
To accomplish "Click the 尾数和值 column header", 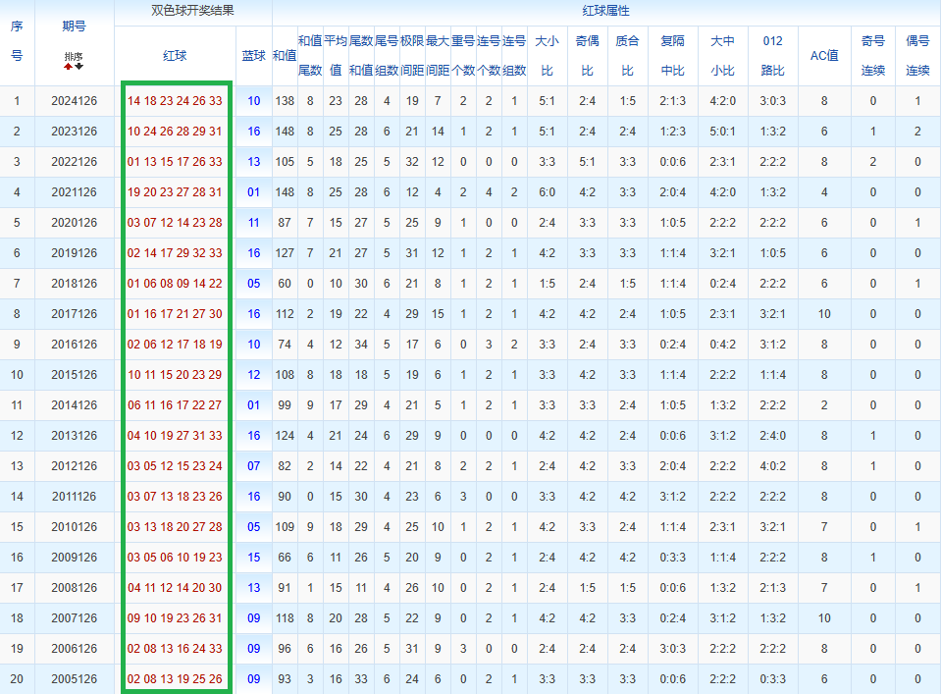I will point(361,55).
